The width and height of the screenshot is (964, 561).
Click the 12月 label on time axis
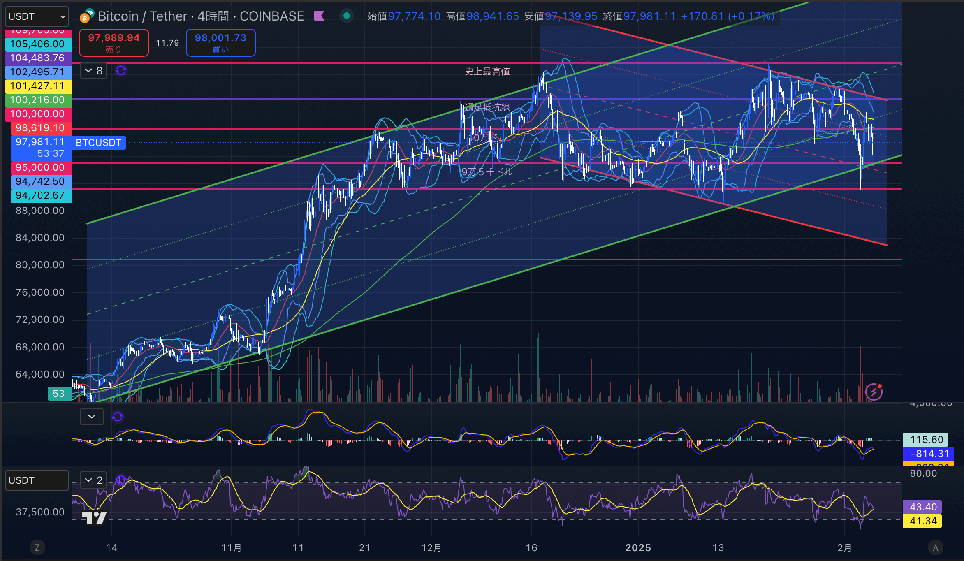coord(431,548)
